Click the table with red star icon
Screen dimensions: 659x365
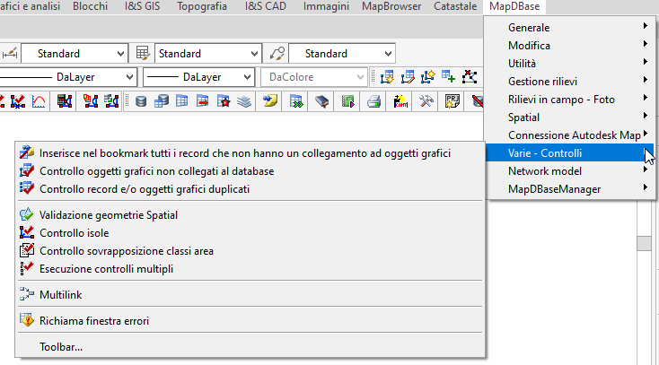[x=224, y=101]
